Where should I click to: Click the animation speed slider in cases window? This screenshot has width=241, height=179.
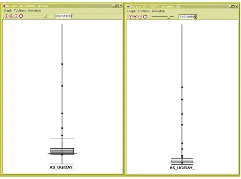click(x=39, y=16)
